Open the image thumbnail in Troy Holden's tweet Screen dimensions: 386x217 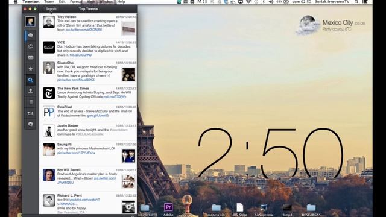click(128, 29)
